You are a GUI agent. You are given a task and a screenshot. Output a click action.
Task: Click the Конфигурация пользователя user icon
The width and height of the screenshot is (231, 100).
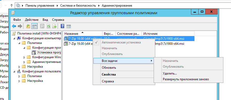[19, 71]
